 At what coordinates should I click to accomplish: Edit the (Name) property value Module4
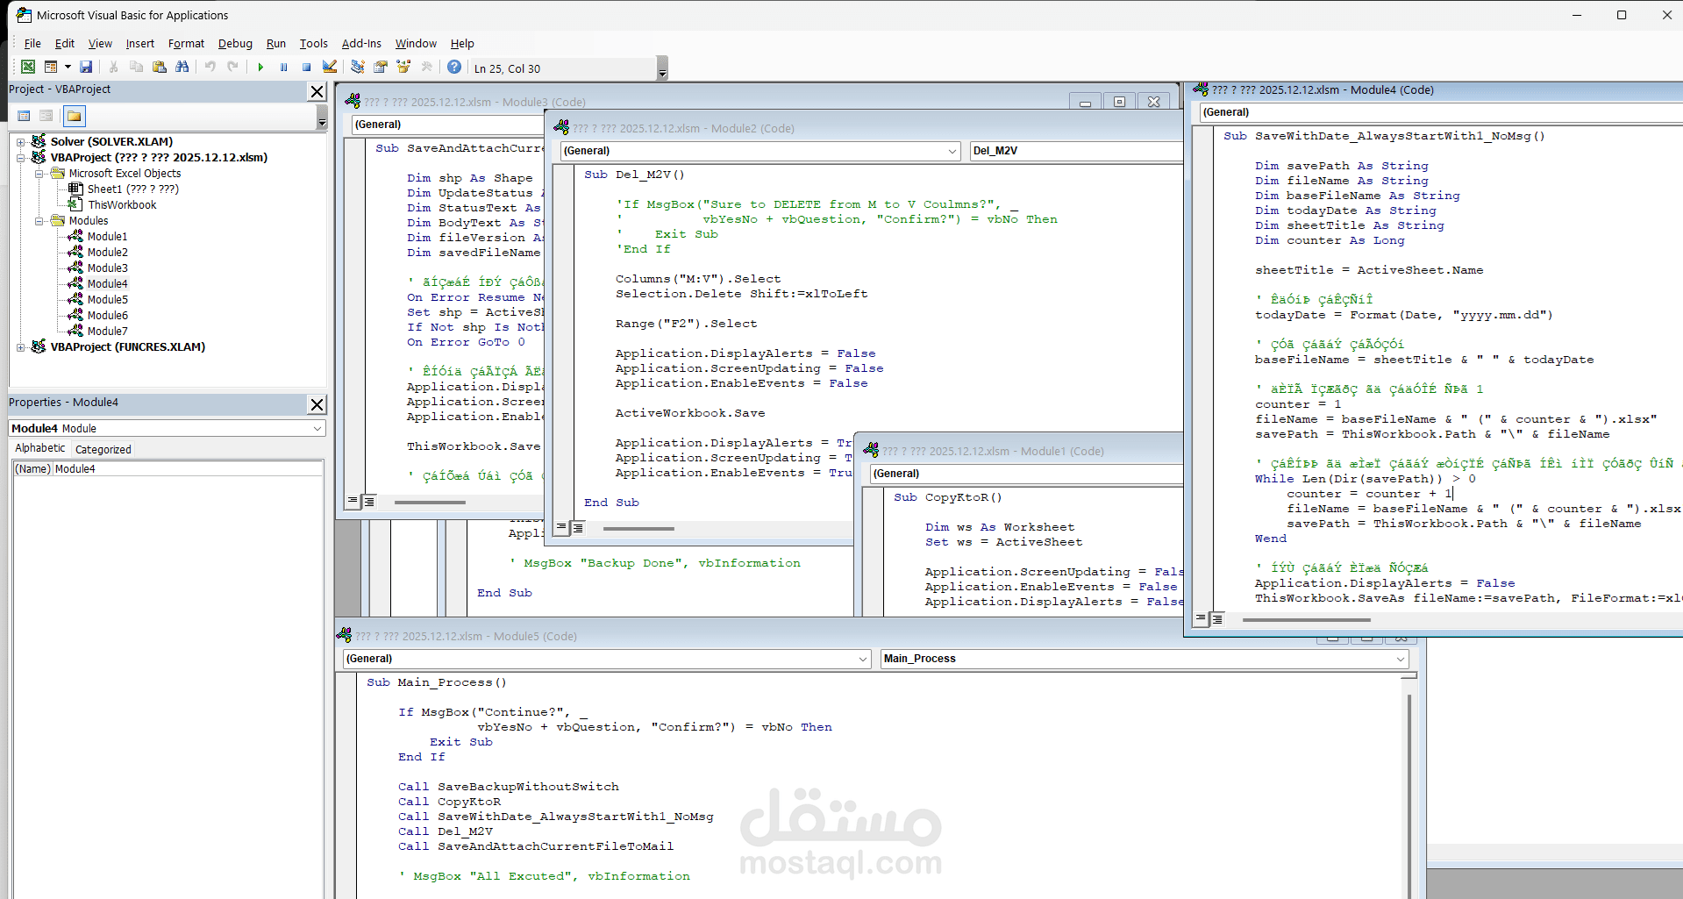[x=188, y=469]
